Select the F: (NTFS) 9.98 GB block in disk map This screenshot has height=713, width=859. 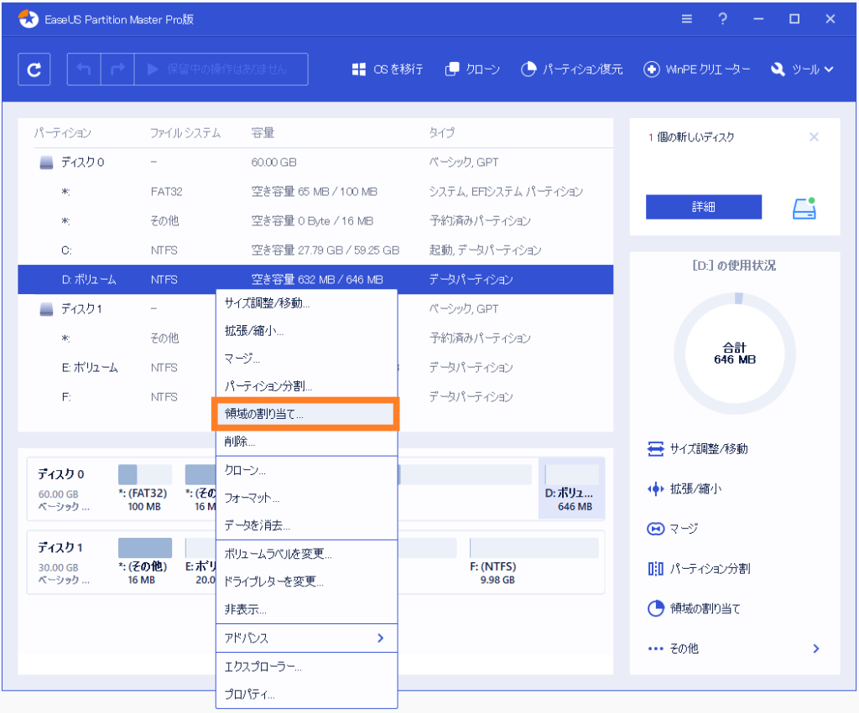[x=534, y=561]
